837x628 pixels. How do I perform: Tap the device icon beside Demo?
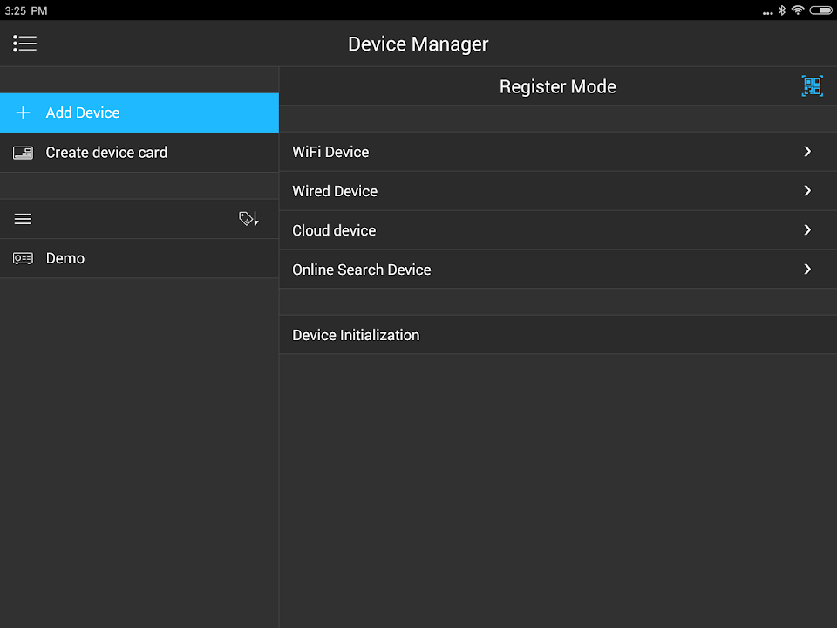24,258
